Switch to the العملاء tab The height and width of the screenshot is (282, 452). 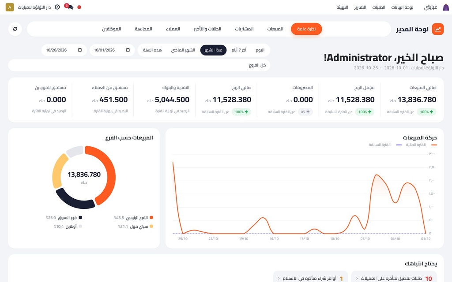pos(173,29)
